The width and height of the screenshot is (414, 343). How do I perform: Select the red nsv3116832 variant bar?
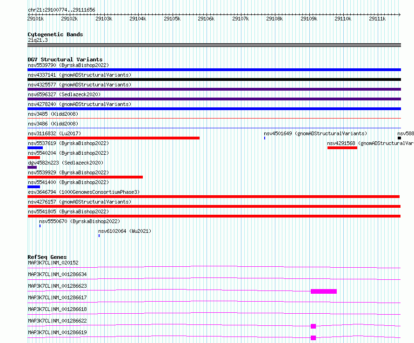(x=114, y=138)
